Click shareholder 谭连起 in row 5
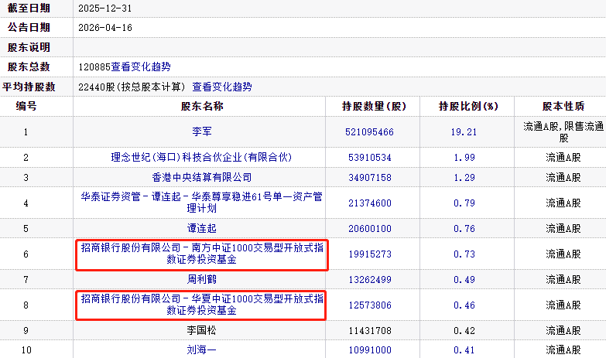Screen dimensions: 606x358 201,229
